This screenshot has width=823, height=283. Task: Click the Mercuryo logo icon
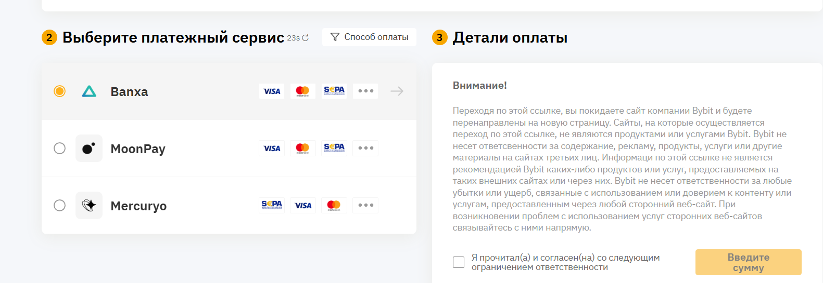pyautogui.click(x=89, y=206)
